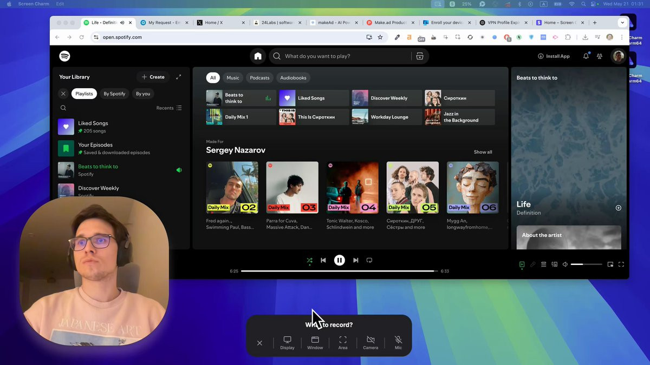Open the play queue
Screen dimensions: 650x365
[x=543, y=264]
